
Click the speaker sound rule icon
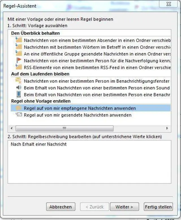19,88
